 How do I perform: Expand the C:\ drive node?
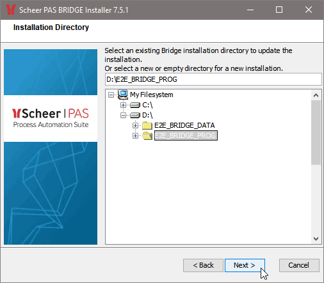[x=123, y=105]
